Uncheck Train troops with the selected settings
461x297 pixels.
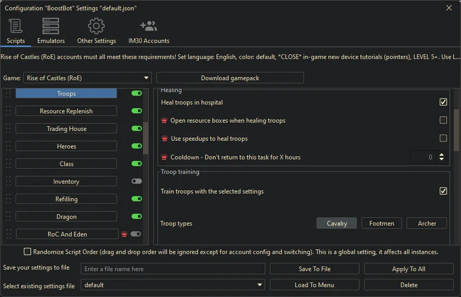443,191
